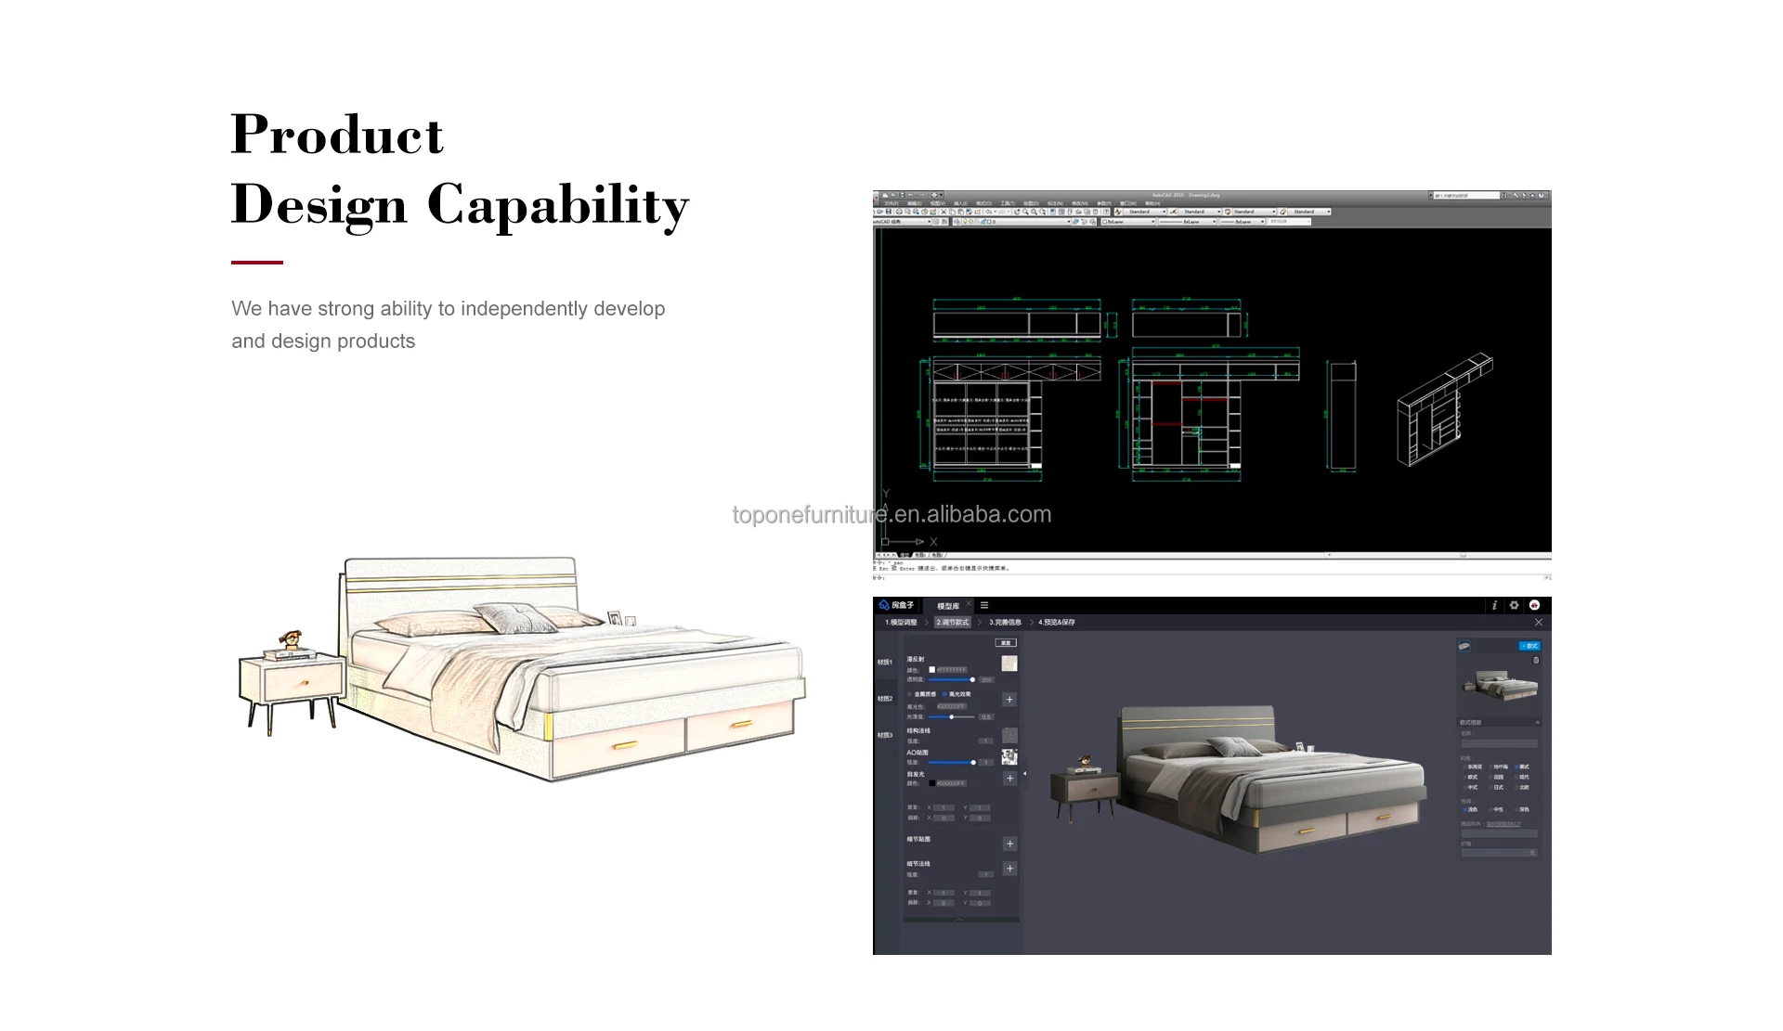Switch to 材质2 material tab
Image resolution: width=1783 pixels, height=1031 pixels.
tap(885, 699)
